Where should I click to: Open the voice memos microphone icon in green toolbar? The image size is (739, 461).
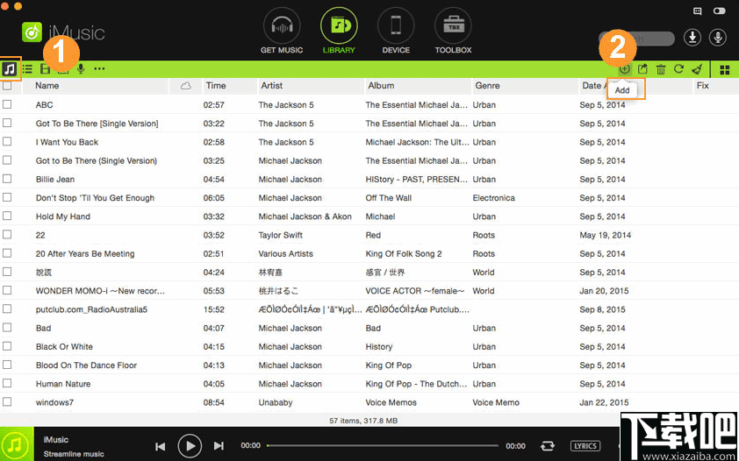(81, 69)
